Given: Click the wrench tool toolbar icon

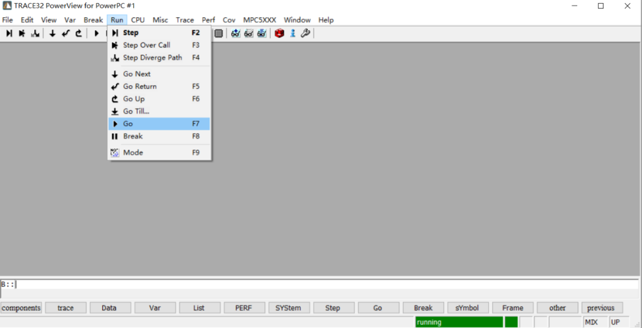Looking at the screenshot, I should (x=306, y=33).
